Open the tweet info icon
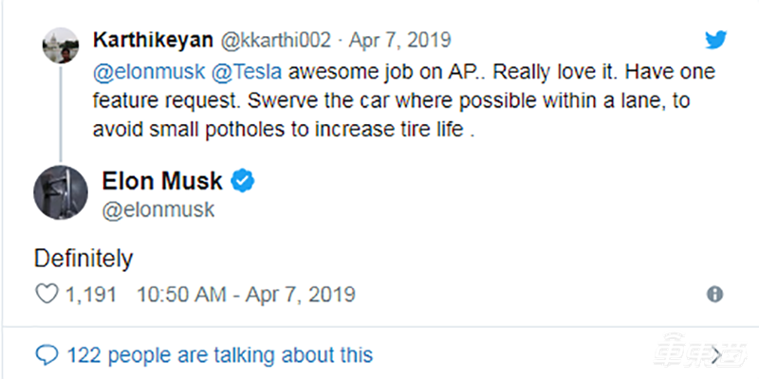Viewport: 759px width, 379px height. (715, 295)
